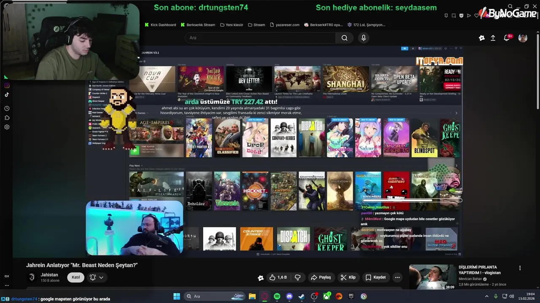The image size is (540, 303).
Task: Click the Windows Start button
Action: 177,296
